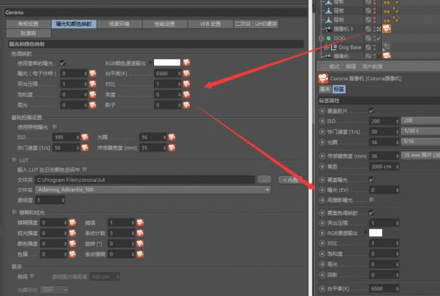440x296 pixels.
Task: Click camera icon next to 阈值 threshold field
Action: coord(140,223)
